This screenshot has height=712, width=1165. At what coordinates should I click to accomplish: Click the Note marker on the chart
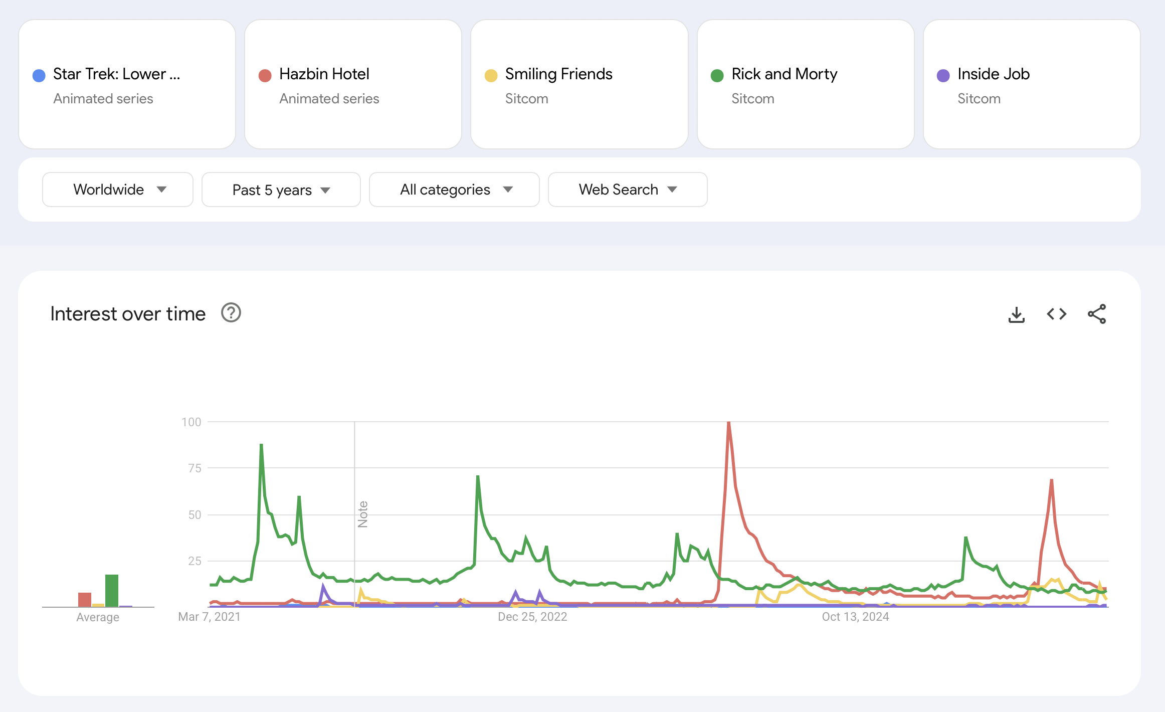362,514
